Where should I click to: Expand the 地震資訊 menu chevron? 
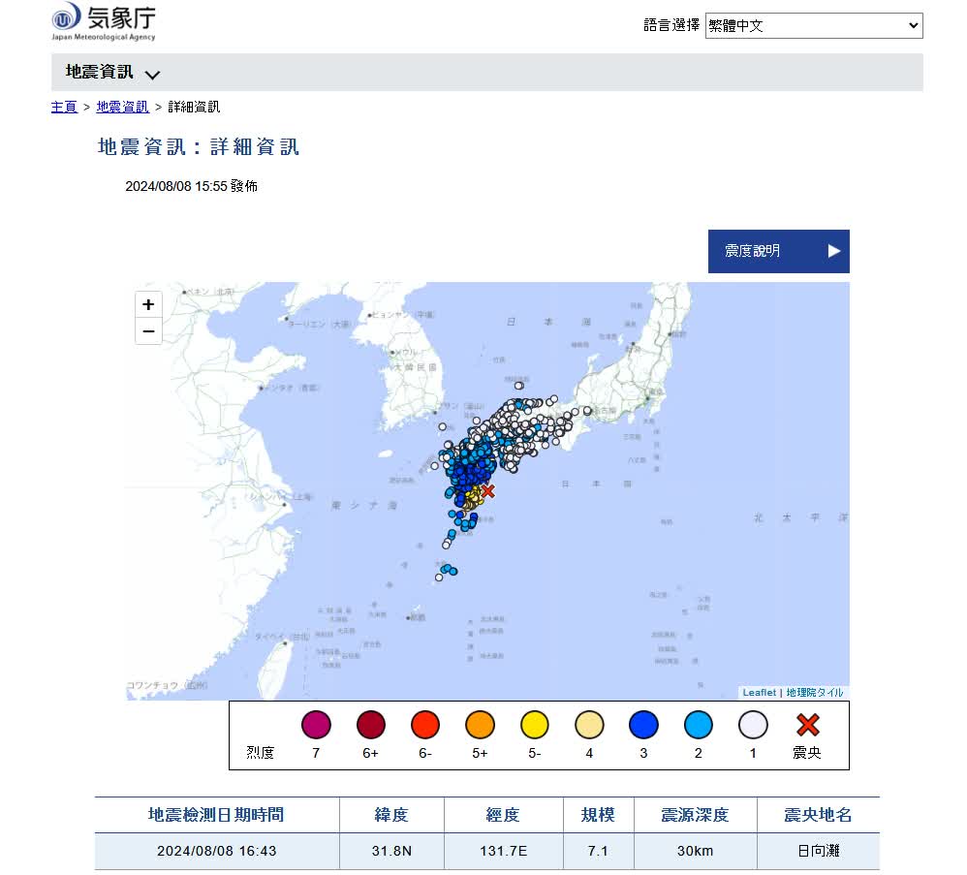tap(152, 74)
